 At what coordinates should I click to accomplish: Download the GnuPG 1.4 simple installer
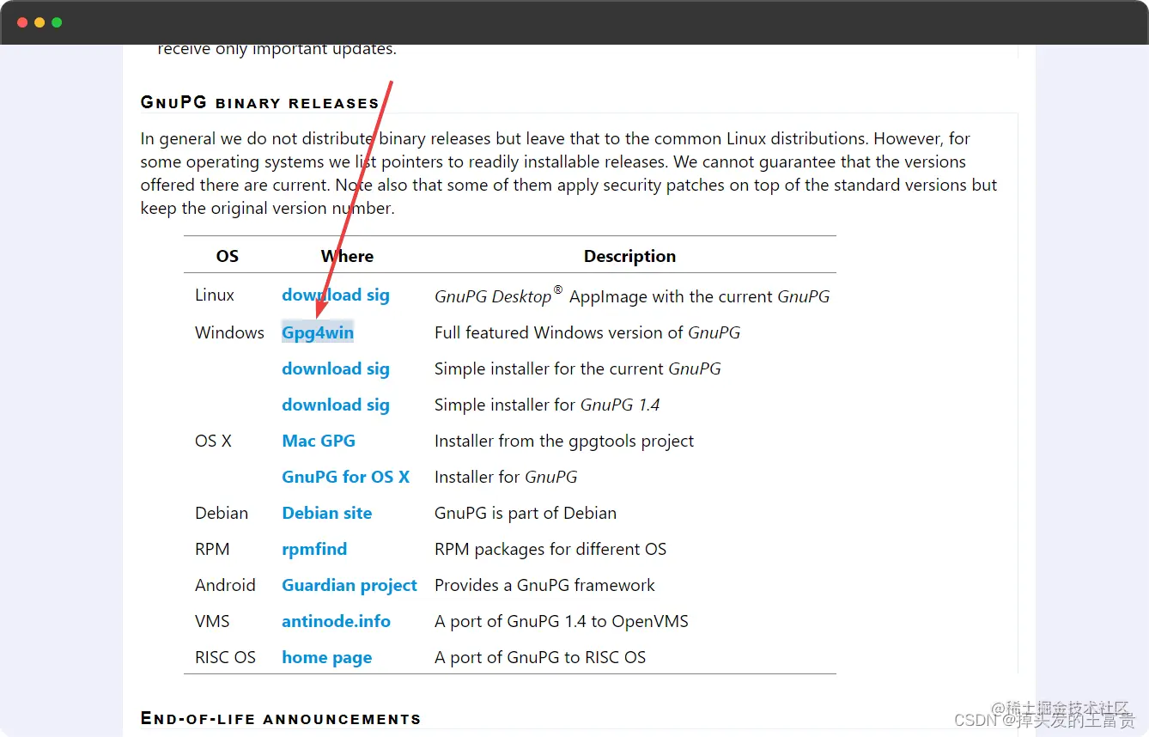322,405
